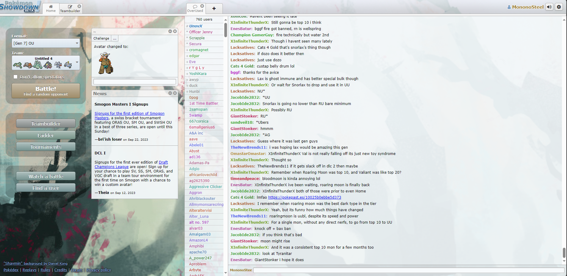This screenshot has width=567, height=276.
Task: Close the Teambuilder tab
Action: [x=79, y=6]
